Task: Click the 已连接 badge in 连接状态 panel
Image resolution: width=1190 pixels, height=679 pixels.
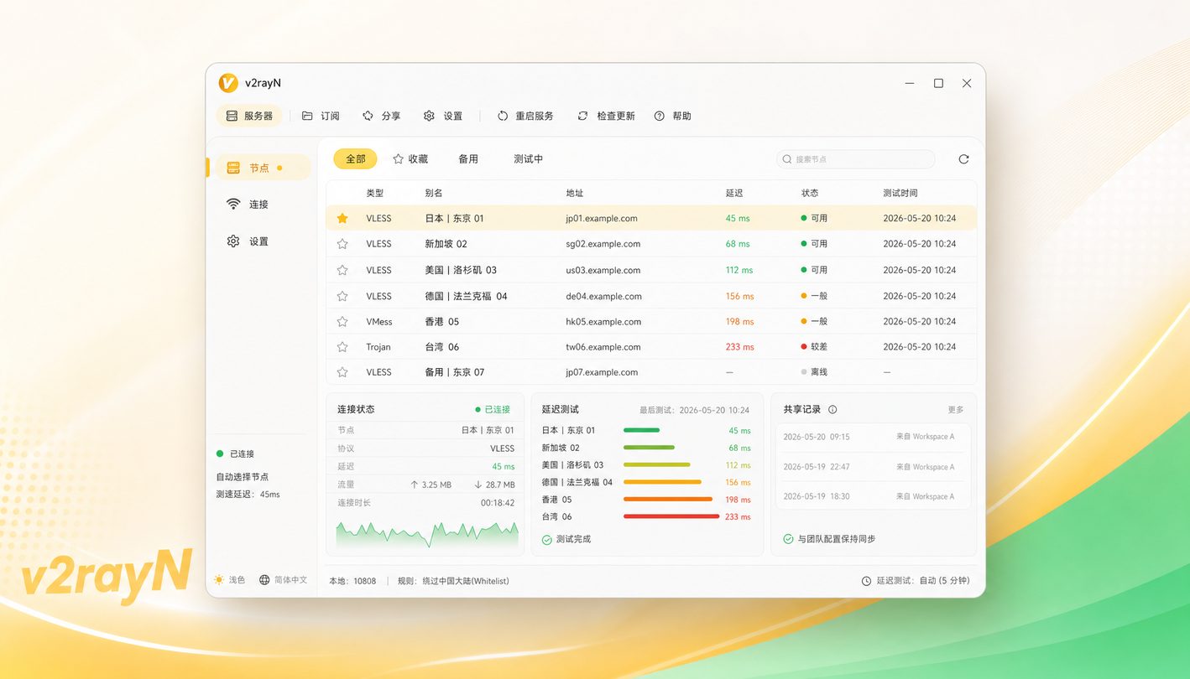Action: point(493,410)
